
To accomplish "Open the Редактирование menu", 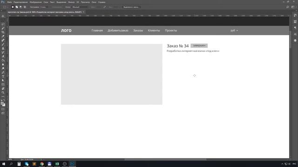I will (20, 2).
